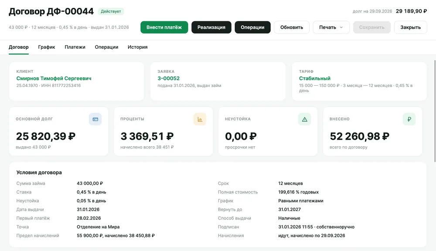Click the contract title Договор ДФ-00044
Image resolution: width=436 pixels, height=251 pixels.
coord(51,11)
